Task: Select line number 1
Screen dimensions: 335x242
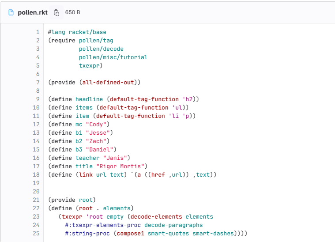Action: (38, 32)
